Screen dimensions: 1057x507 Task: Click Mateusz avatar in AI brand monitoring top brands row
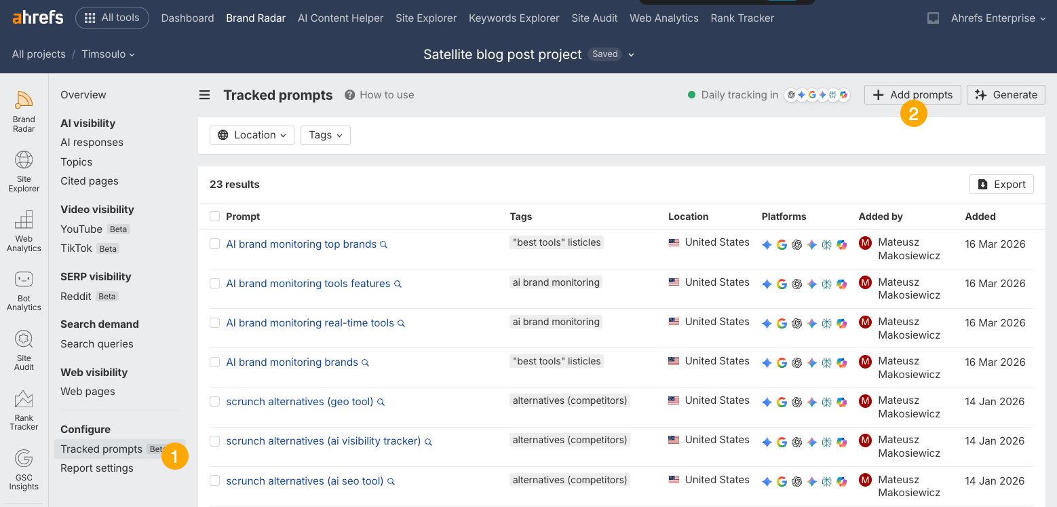[x=865, y=242]
